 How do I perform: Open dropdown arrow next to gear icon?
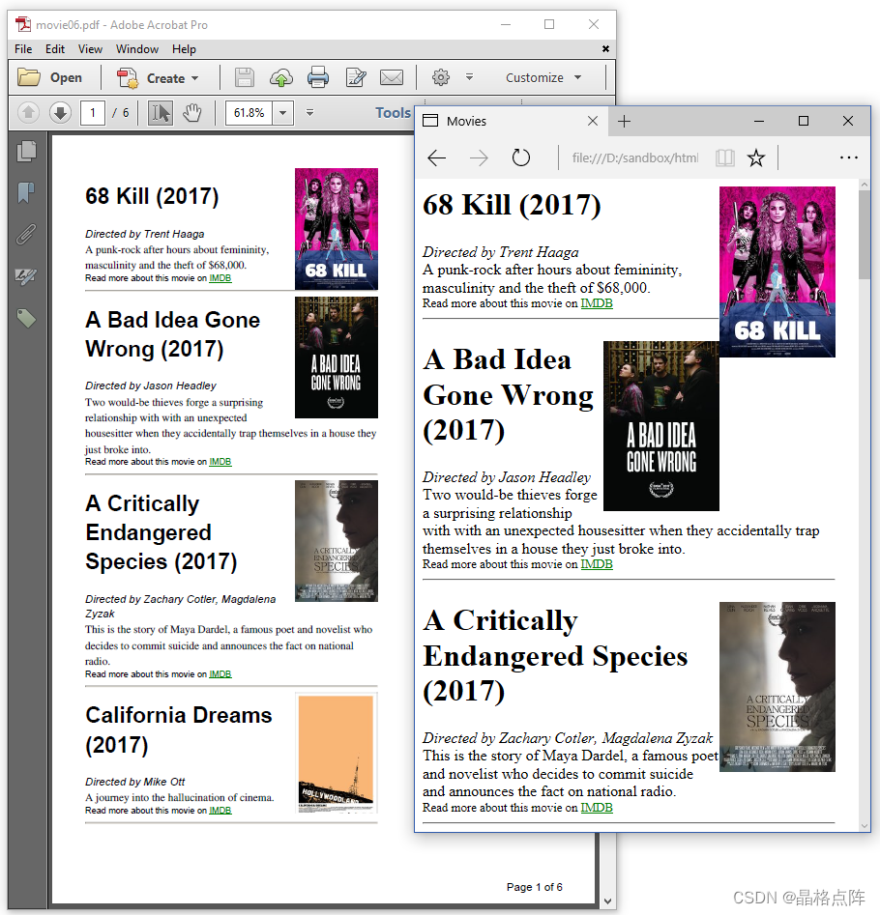click(x=469, y=77)
